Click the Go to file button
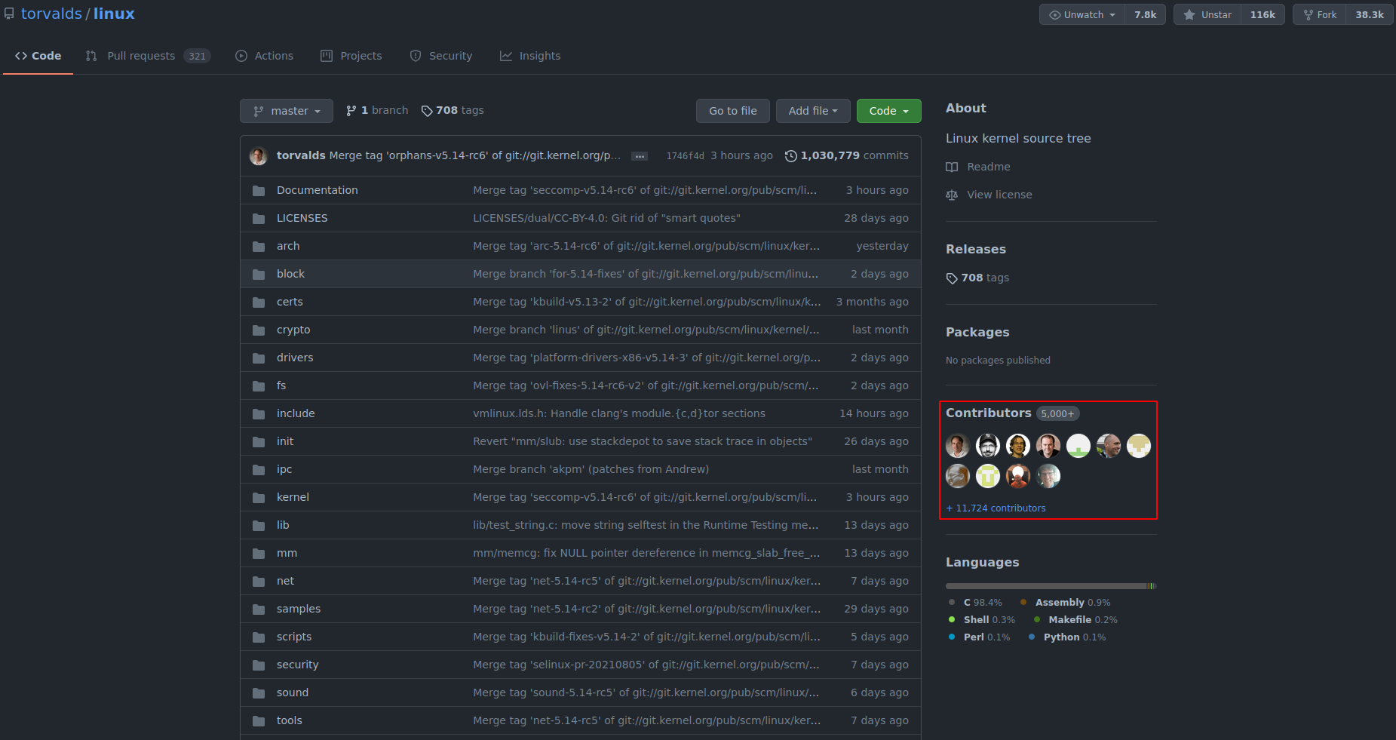The image size is (1396, 740). point(733,111)
